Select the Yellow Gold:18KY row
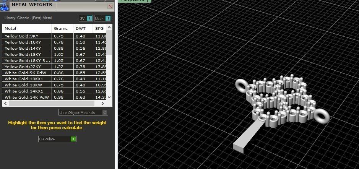The width and height of the screenshot is (359, 169). (x=55, y=55)
